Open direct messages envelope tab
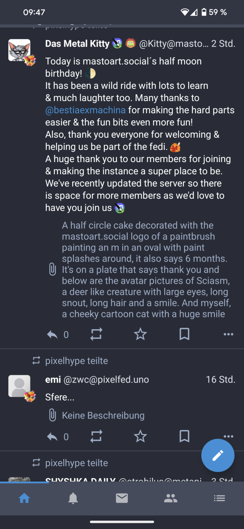Image resolution: width=244 pixels, height=529 pixels. (122, 498)
